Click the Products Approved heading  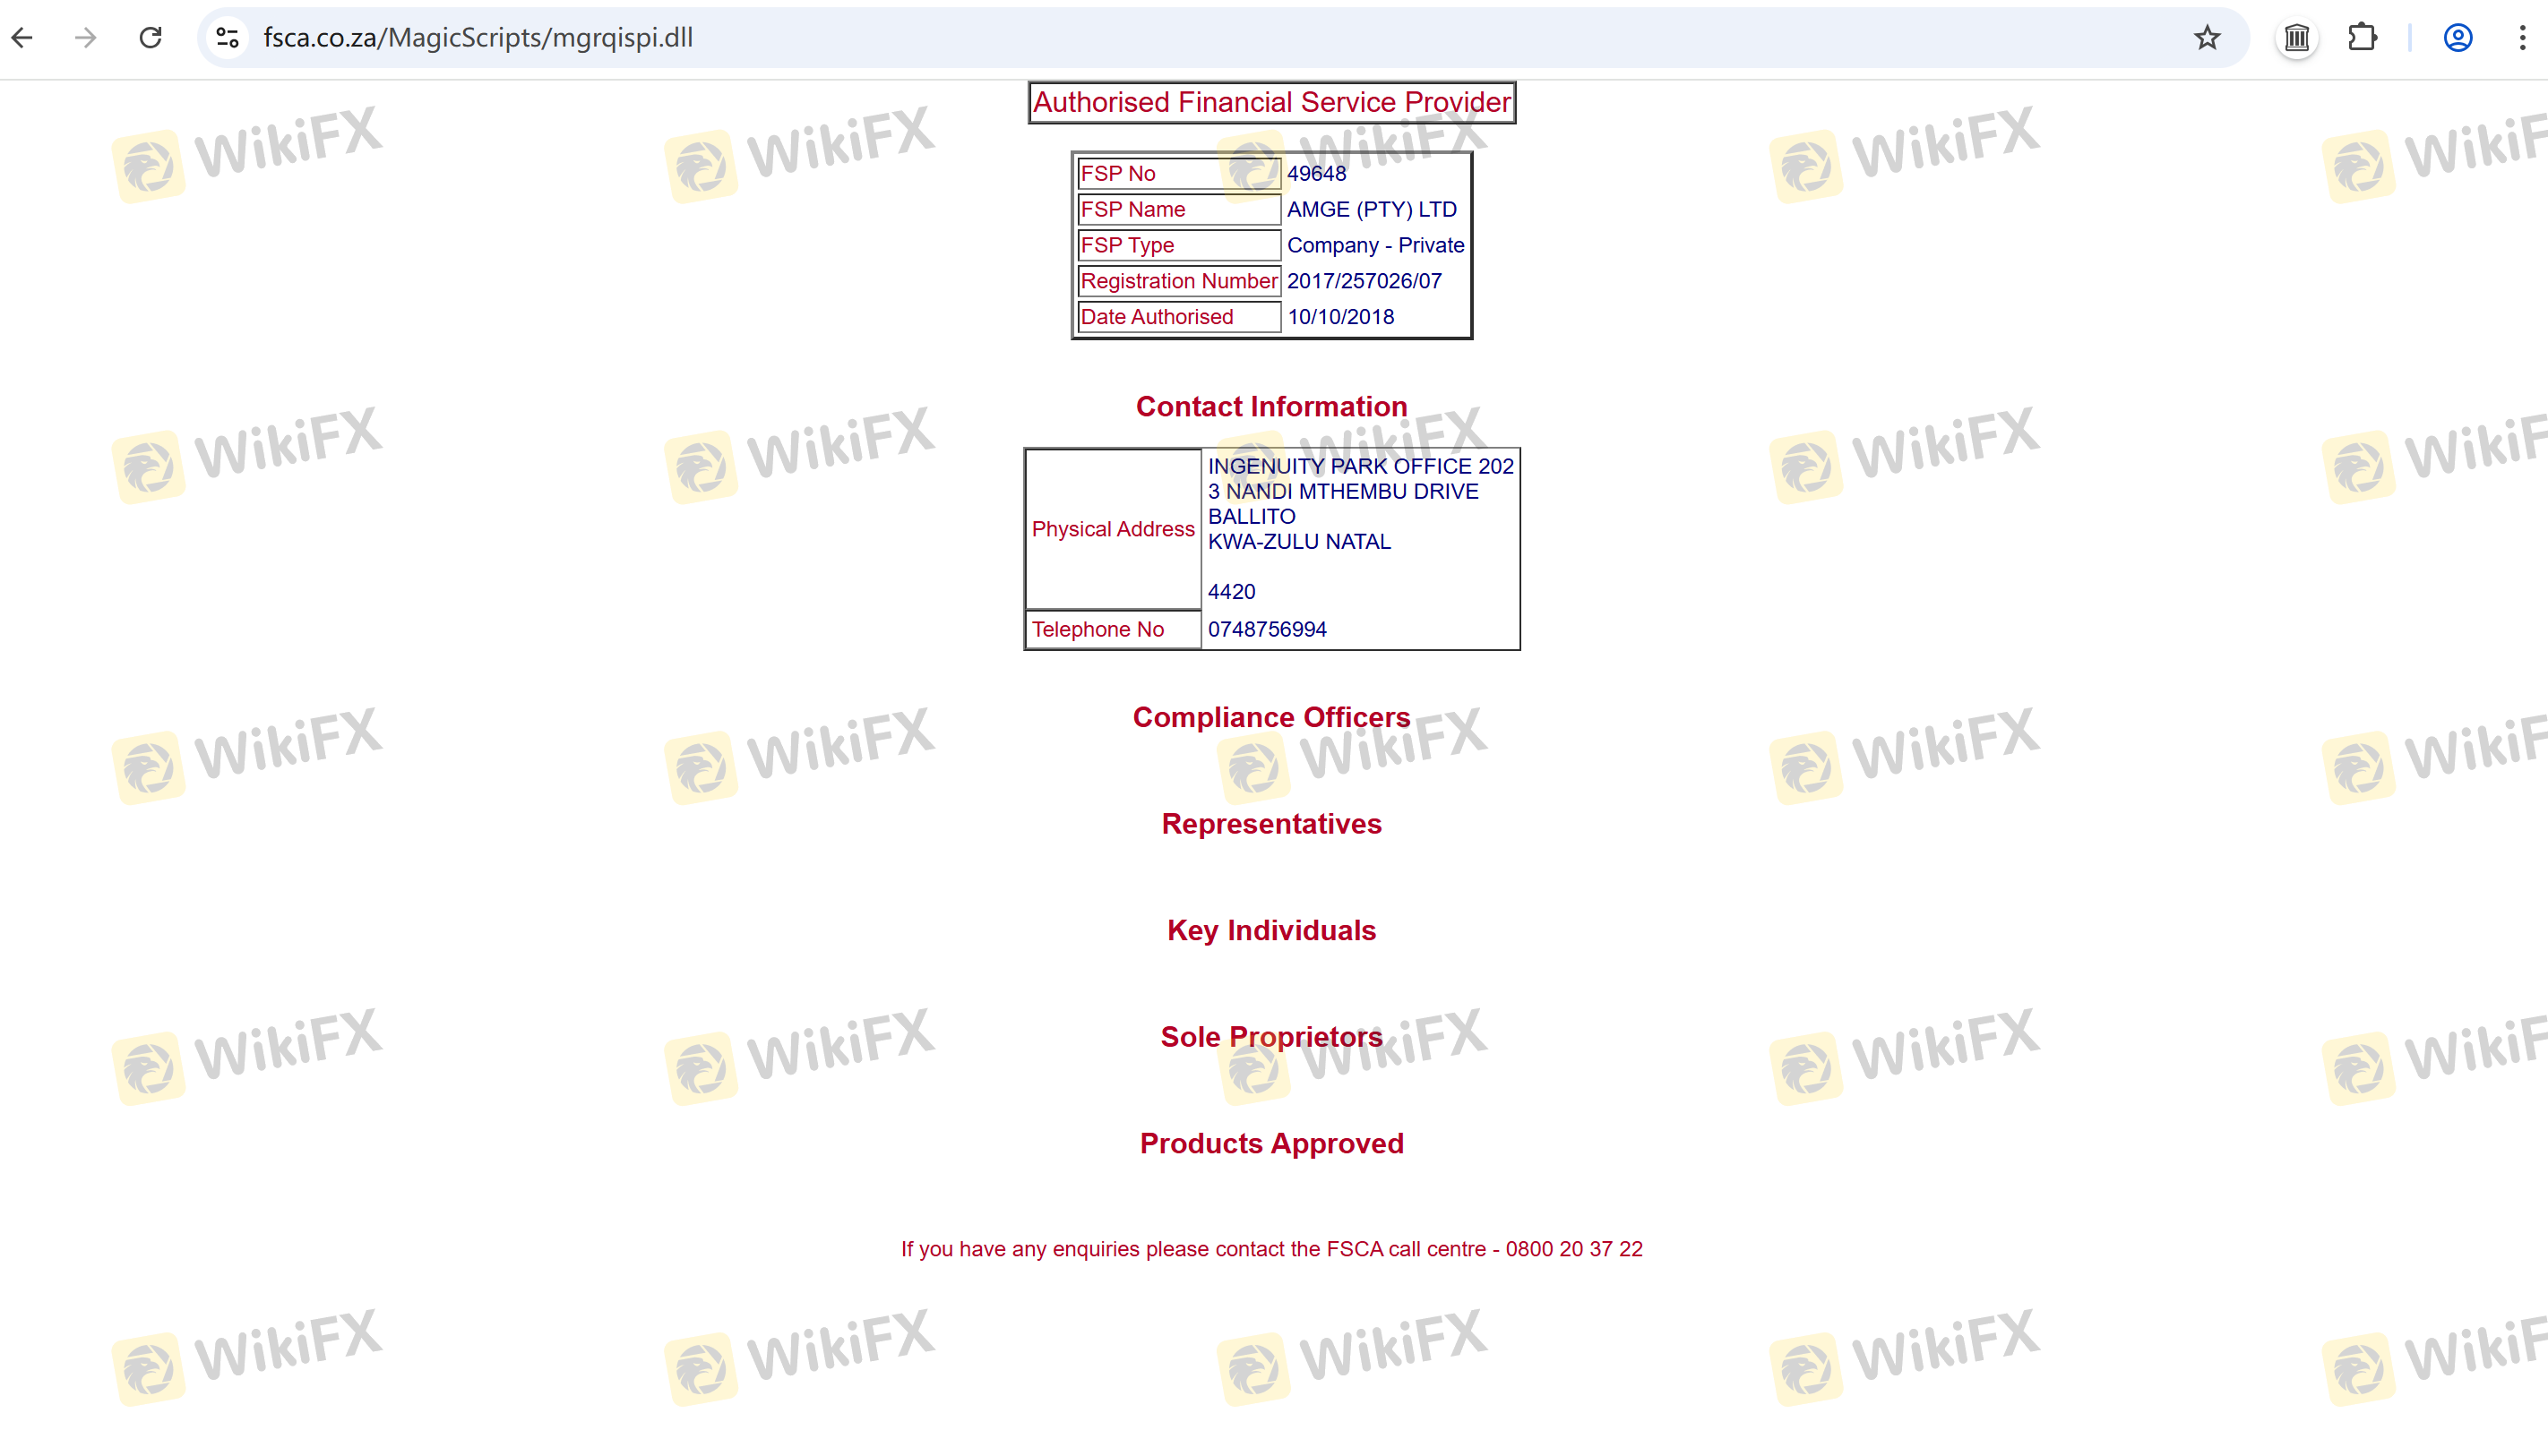1270,1143
